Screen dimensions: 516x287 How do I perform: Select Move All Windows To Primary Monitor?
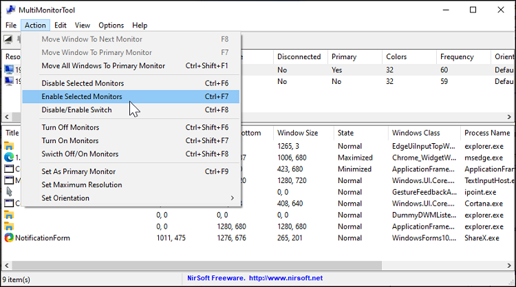click(x=103, y=66)
